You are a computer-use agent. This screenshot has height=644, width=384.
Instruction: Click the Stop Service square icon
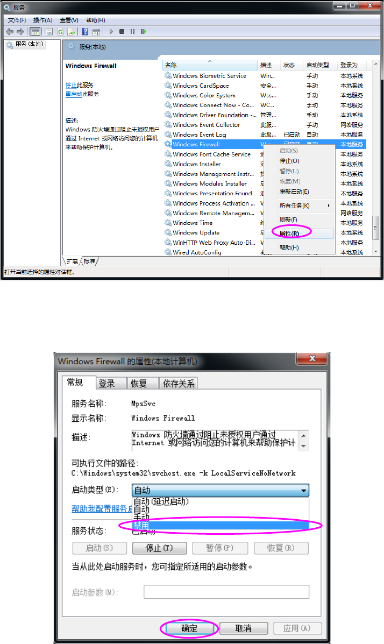[x=122, y=32]
